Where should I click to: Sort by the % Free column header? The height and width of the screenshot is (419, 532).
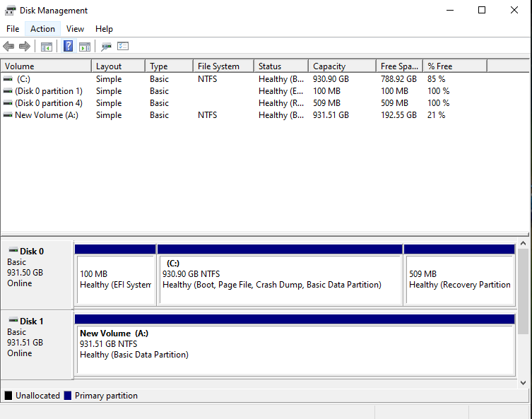point(455,66)
